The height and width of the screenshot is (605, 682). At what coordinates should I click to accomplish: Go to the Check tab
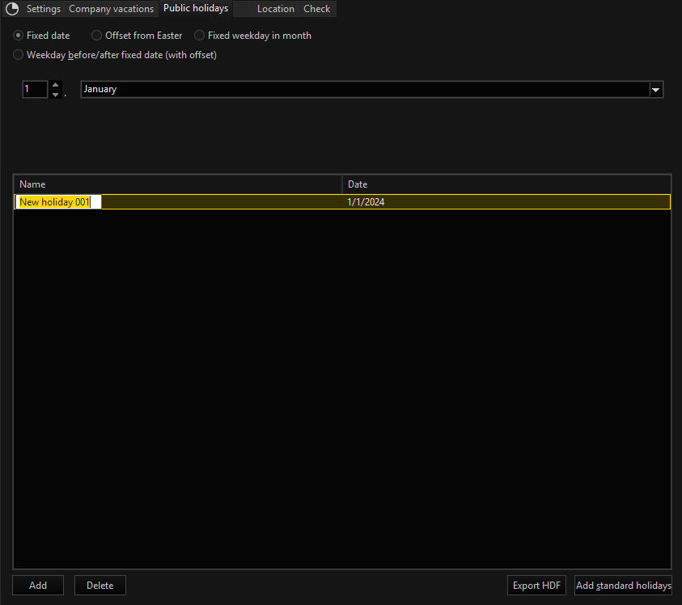point(316,9)
